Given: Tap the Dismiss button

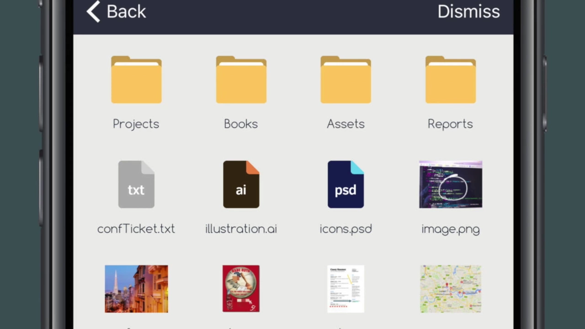Looking at the screenshot, I should 468,11.
